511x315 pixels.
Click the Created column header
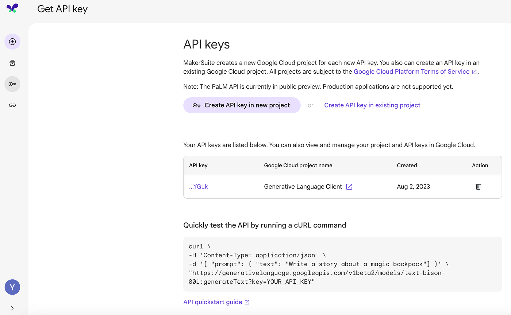(407, 165)
